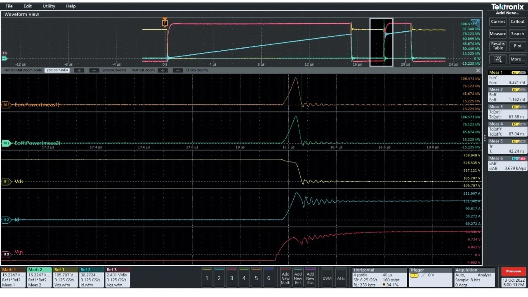The height and width of the screenshot is (297, 528).
Task: Open the Utility menu
Action: pos(49,6)
